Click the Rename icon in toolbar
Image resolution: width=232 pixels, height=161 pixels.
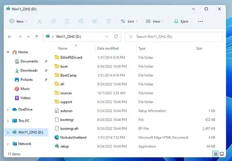pos(81,22)
